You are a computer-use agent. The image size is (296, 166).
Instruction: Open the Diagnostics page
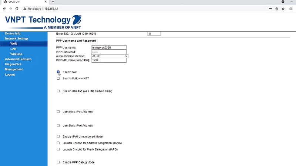tap(13, 64)
